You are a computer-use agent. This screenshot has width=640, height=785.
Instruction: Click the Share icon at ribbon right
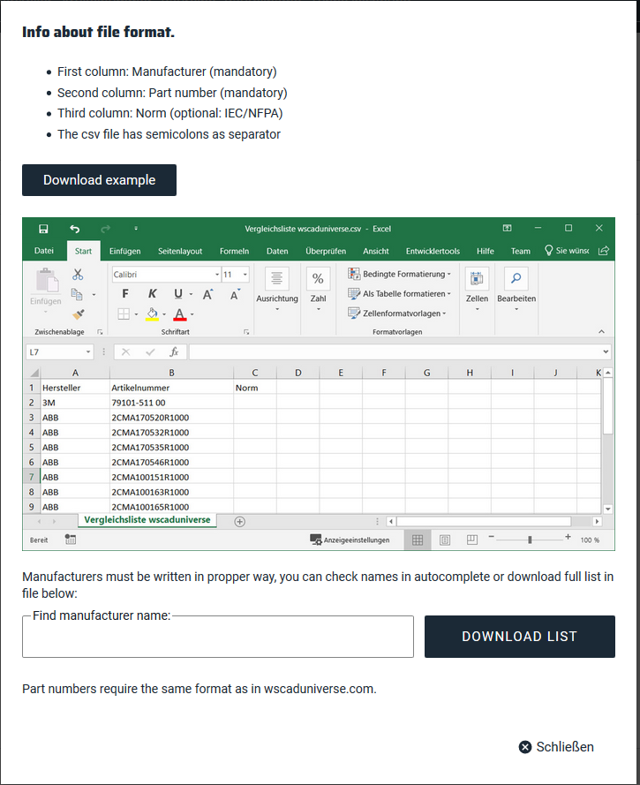(604, 250)
